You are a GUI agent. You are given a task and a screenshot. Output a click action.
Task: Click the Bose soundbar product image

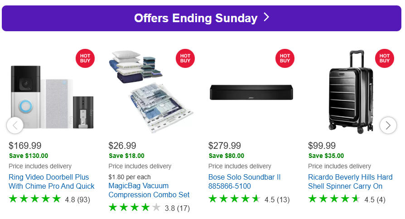click(251, 92)
